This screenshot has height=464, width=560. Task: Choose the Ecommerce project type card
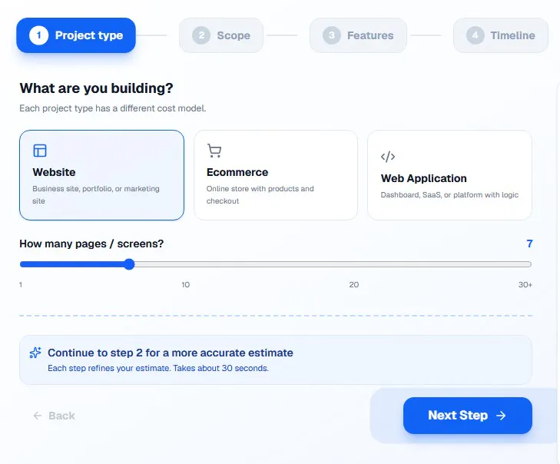[x=276, y=175]
